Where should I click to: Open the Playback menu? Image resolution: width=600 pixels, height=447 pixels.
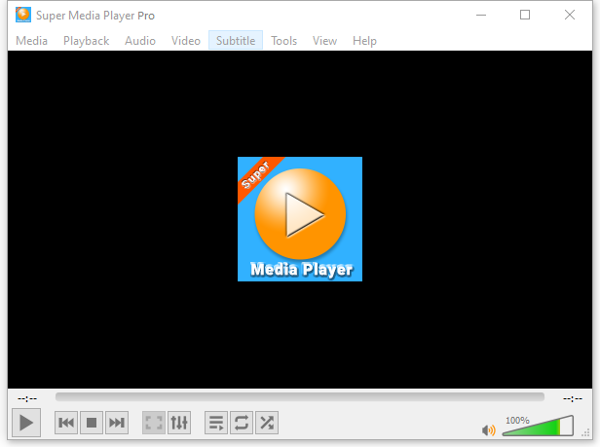[86, 41]
